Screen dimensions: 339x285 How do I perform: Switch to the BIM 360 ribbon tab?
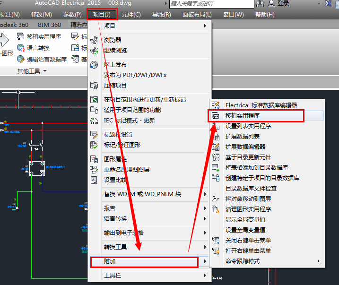pyautogui.click(x=49, y=25)
